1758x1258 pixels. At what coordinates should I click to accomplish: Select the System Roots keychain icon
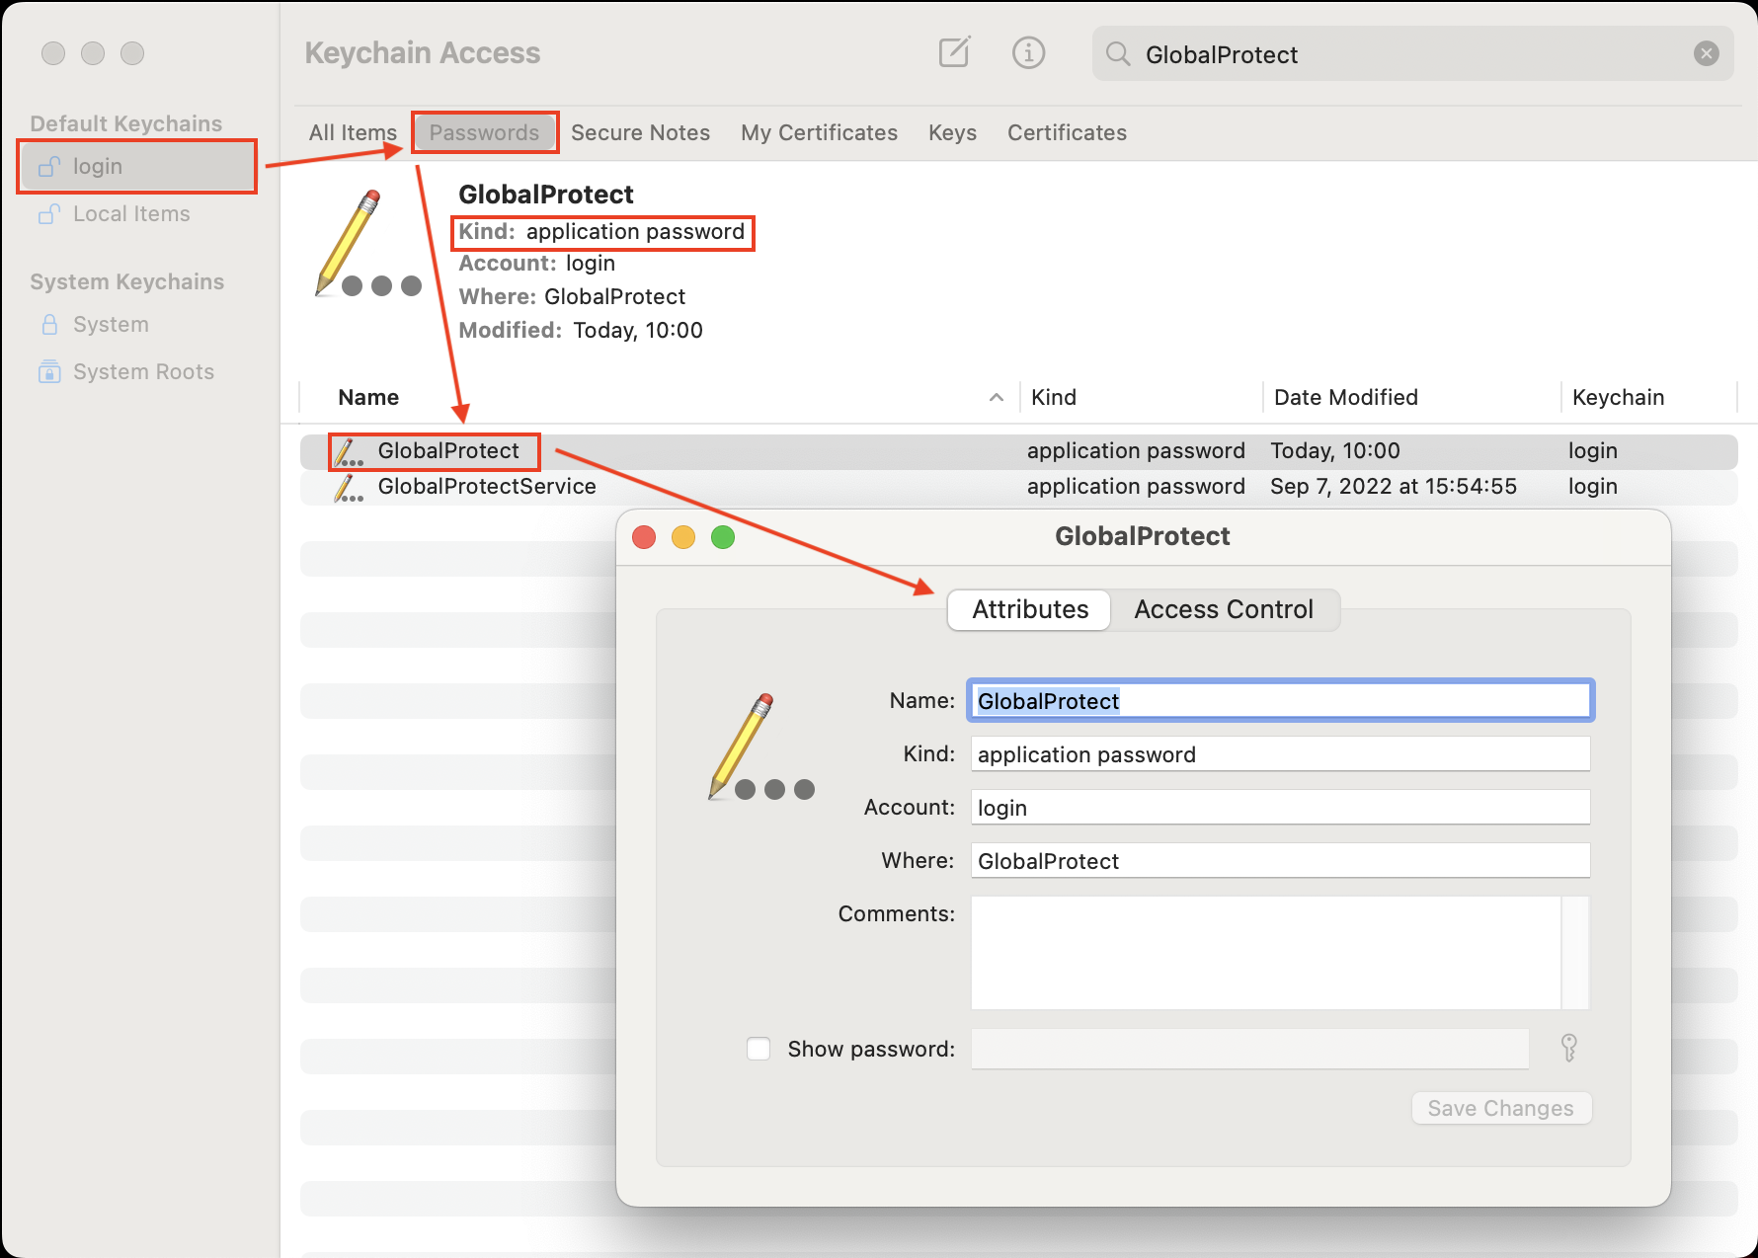click(48, 371)
